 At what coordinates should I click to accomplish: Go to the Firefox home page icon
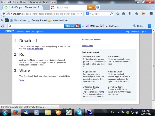(136, 14)
